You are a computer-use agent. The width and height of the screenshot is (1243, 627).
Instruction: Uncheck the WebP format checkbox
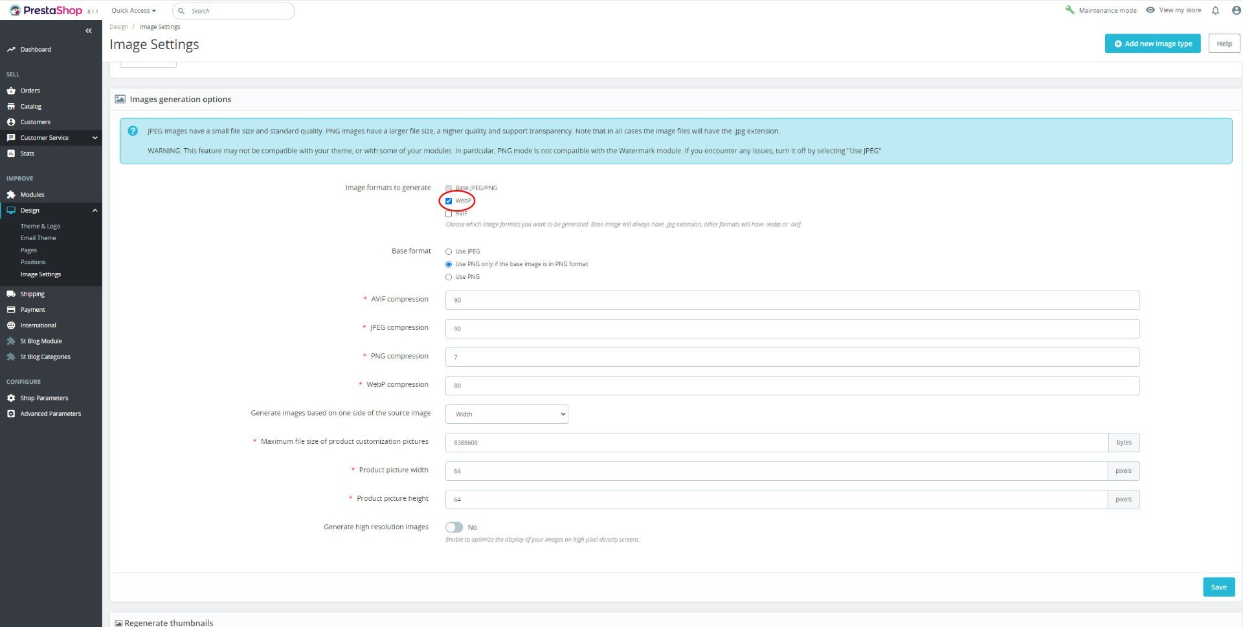449,201
